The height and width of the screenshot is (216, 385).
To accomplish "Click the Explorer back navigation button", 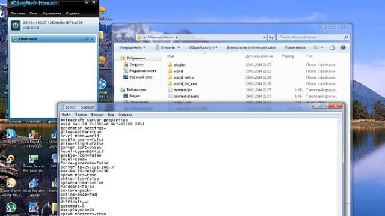I will coord(119,37).
